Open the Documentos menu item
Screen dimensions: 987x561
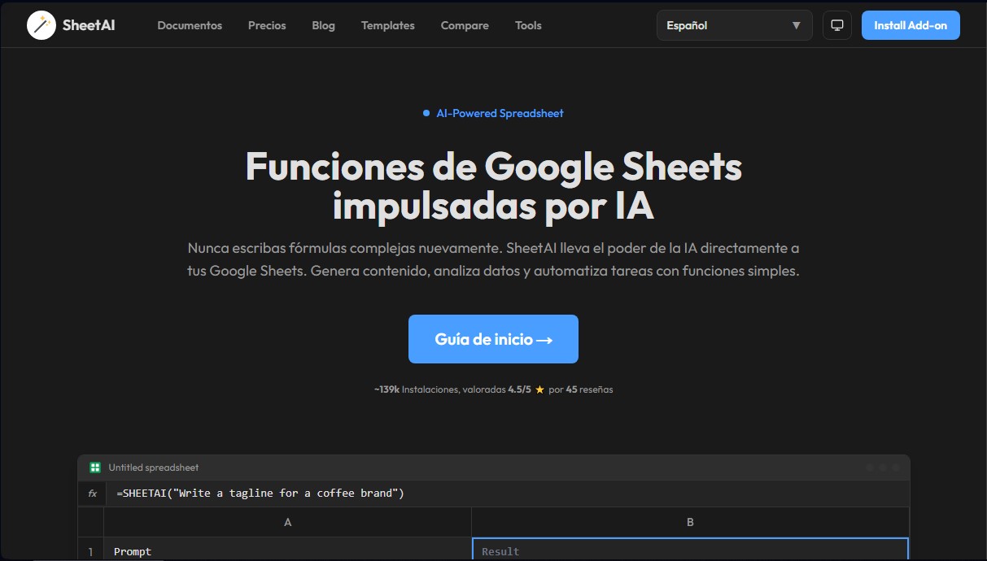pos(190,25)
